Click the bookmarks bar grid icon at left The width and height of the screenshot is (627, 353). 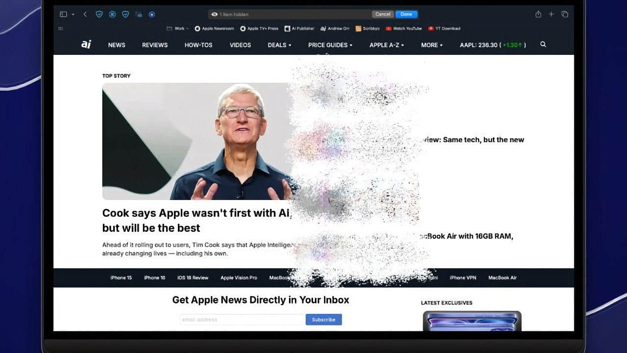(61, 28)
